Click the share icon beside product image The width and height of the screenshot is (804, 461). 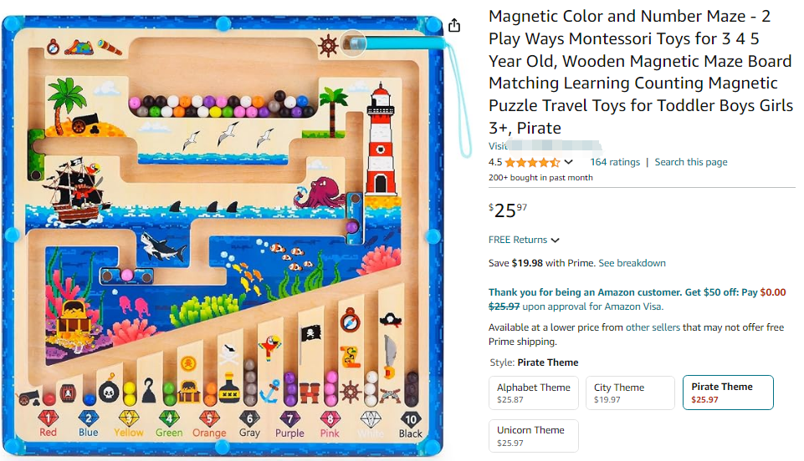453,25
